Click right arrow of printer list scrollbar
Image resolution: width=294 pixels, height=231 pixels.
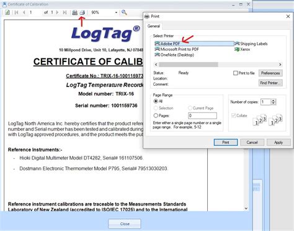[280, 65]
